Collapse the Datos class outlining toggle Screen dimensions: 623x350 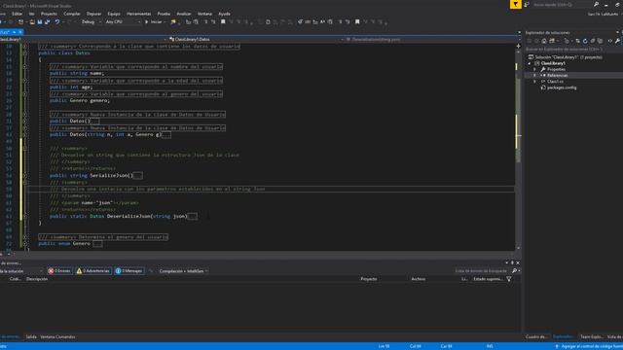pos(25,52)
